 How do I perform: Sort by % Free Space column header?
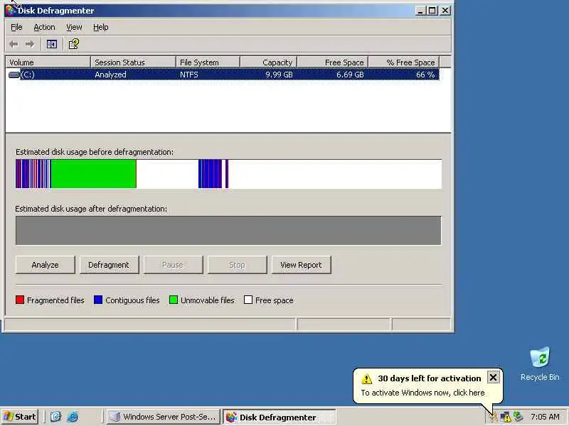point(404,62)
